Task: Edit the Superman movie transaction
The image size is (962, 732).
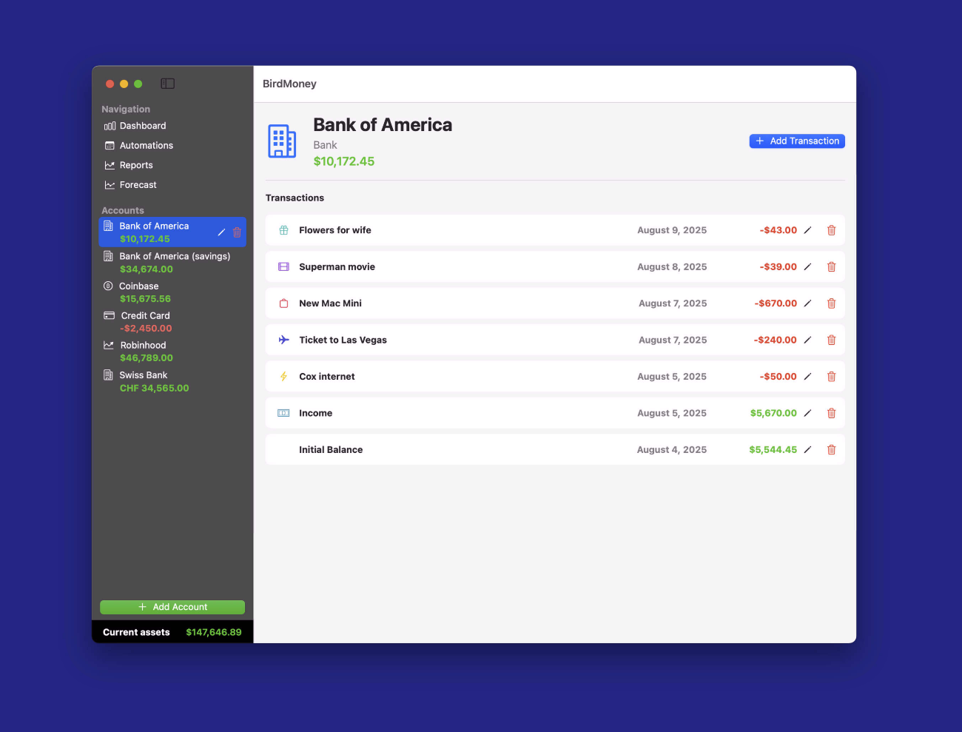Action: pos(807,266)
